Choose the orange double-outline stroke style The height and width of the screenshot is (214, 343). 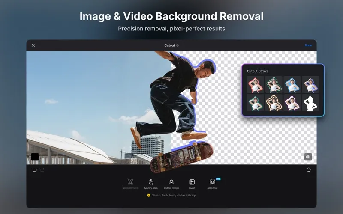274,103
